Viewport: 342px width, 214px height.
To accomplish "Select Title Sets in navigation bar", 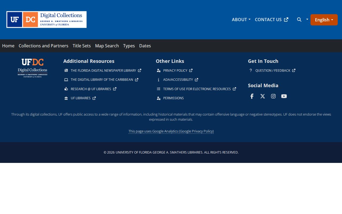I will coord(82,46).
